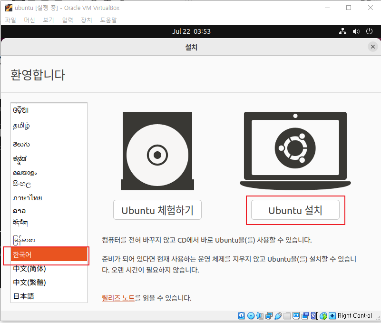Click the shared folders indicator icon
Viewport: 381px width, 323px height.
(287, 315)
